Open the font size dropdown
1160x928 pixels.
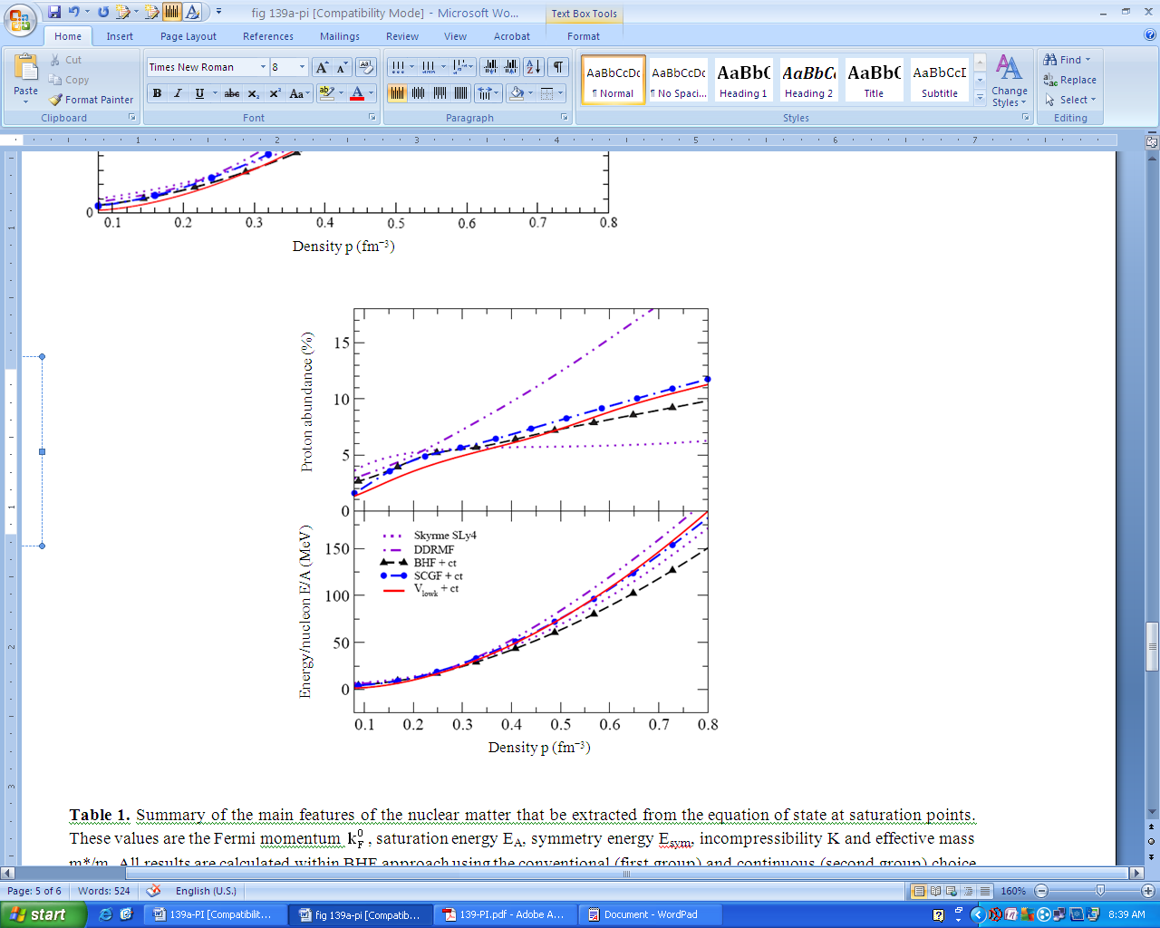(x=302, y=67)
